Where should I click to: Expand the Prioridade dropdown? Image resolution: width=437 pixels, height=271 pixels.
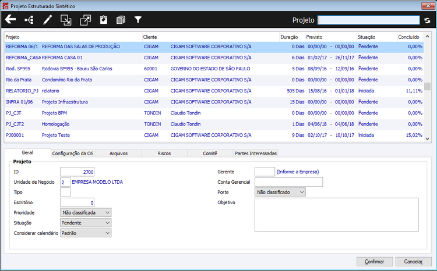coord(86,213)
